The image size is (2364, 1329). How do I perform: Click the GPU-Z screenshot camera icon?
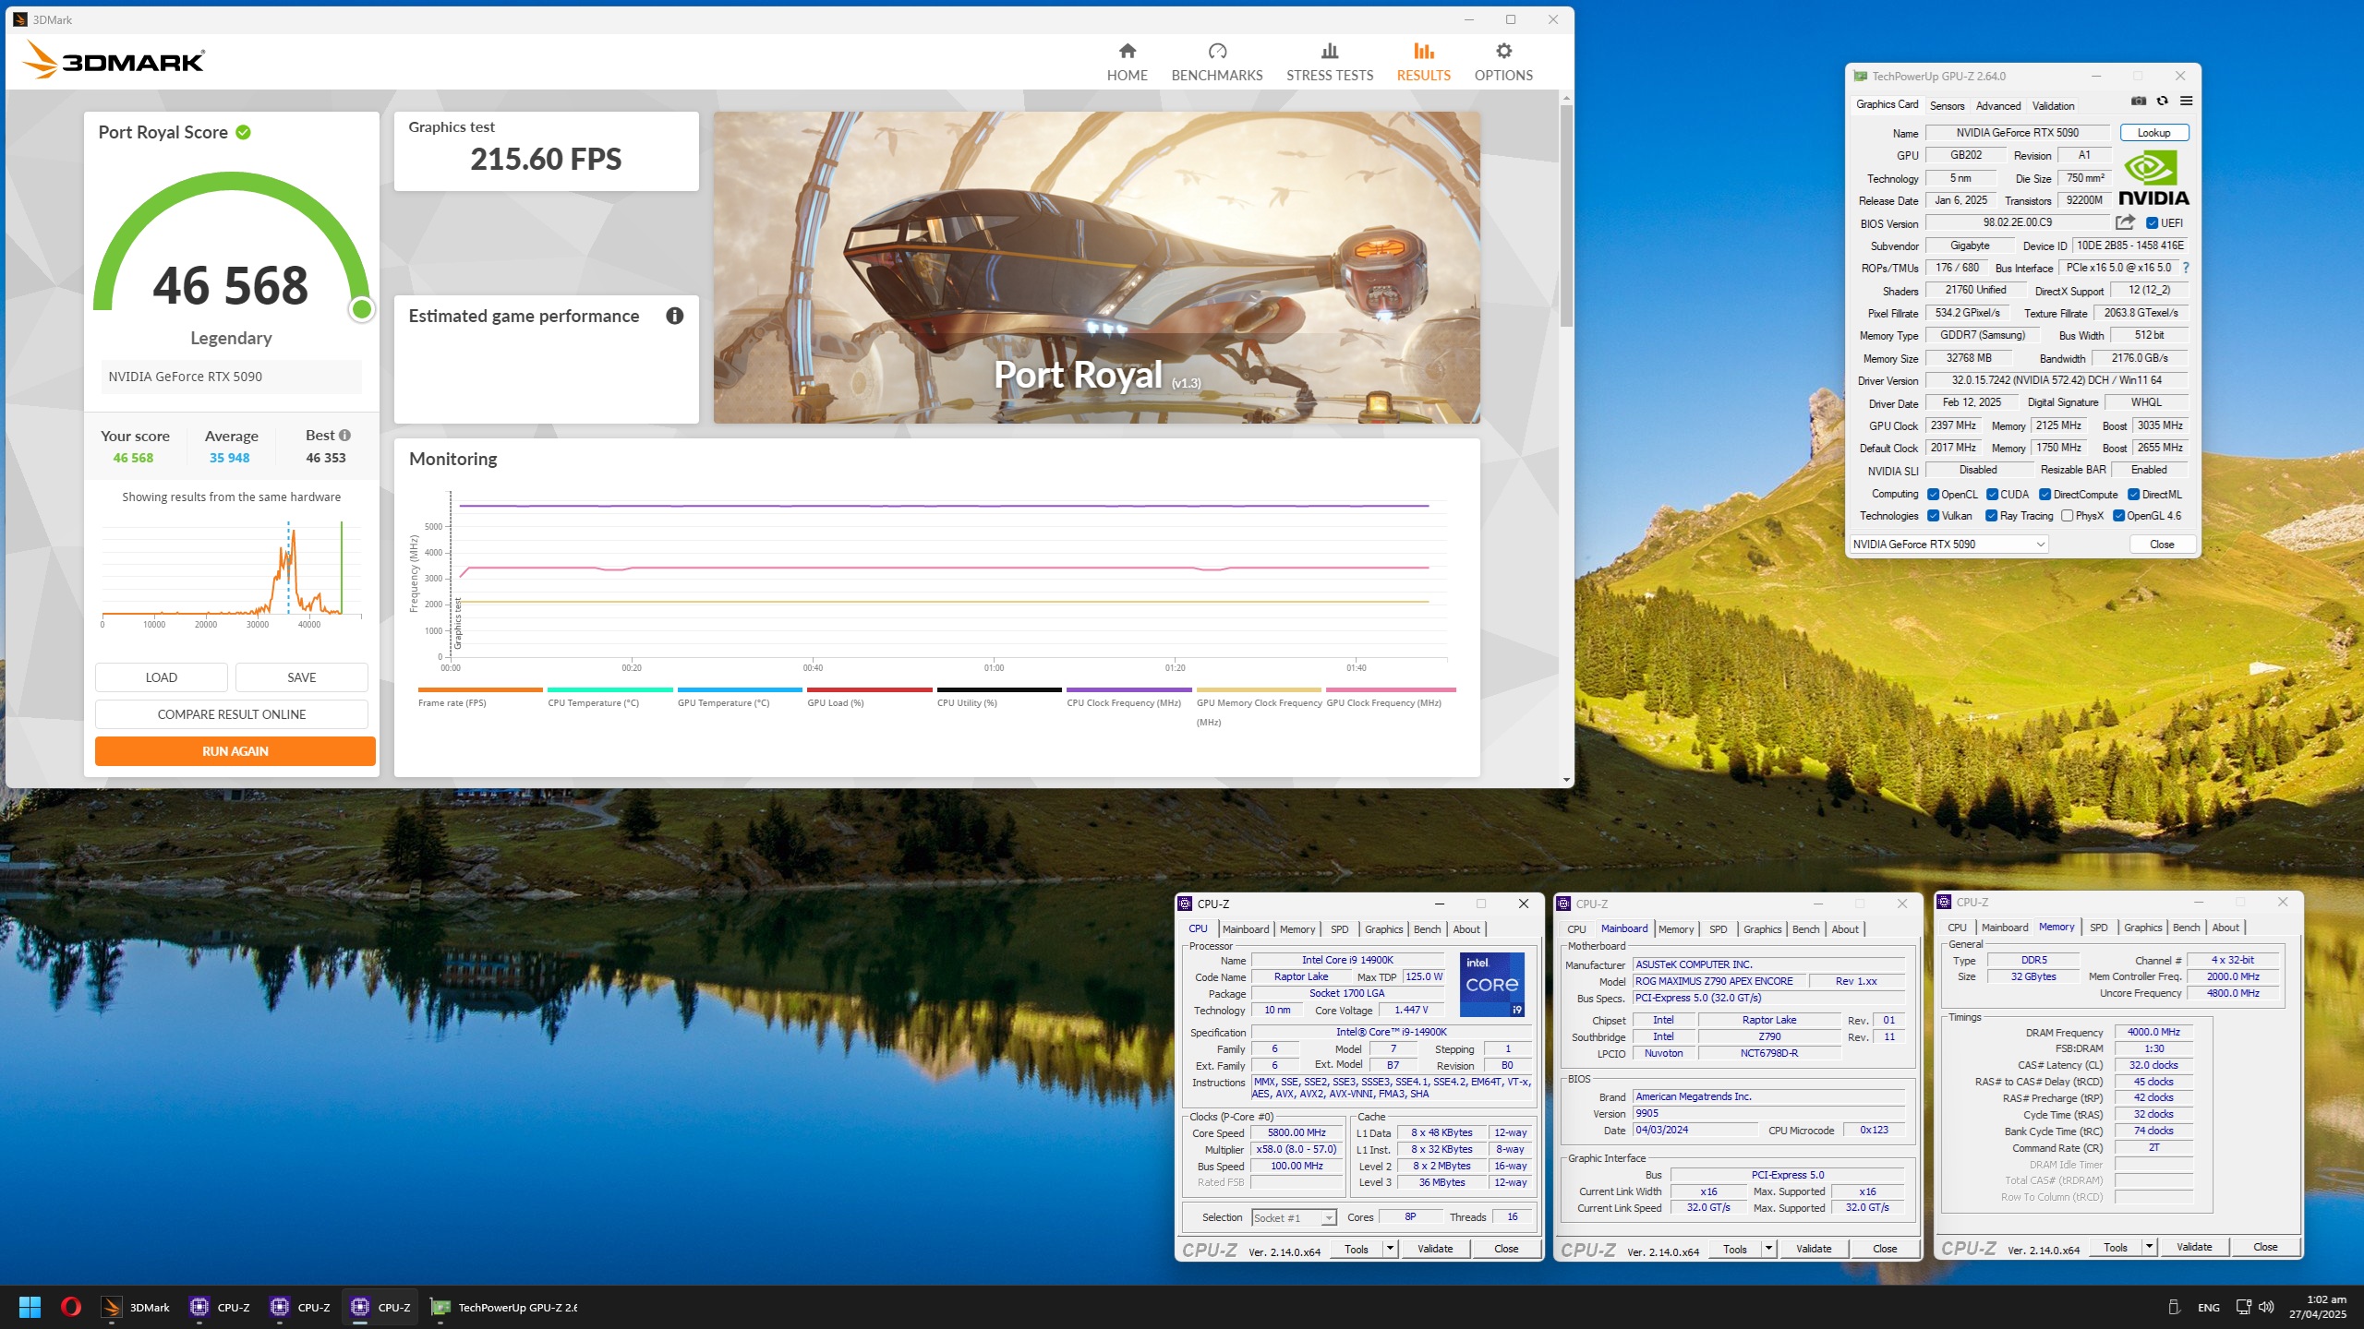click(2138, 101)
